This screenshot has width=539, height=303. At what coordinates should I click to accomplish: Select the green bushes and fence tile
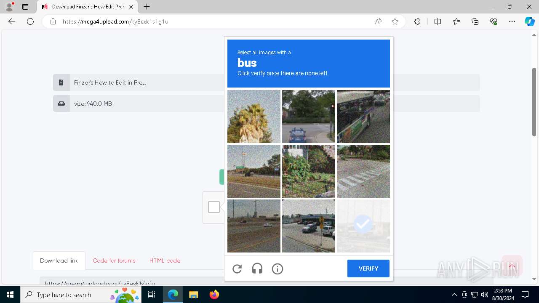(x=309, y=171)
